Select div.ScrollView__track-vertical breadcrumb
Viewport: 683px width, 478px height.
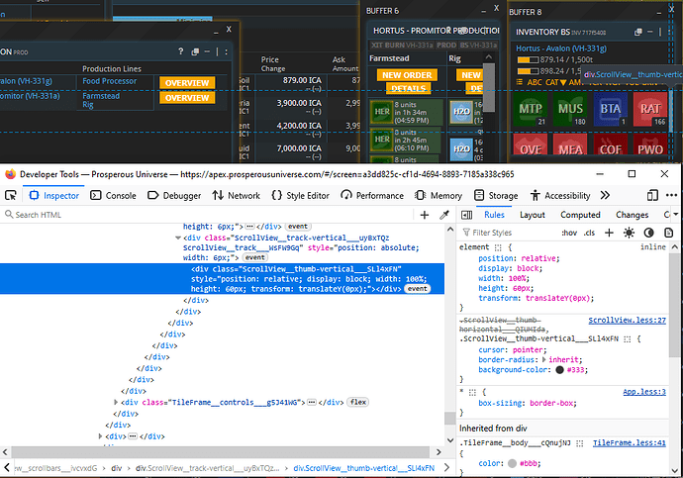[207, 468]
